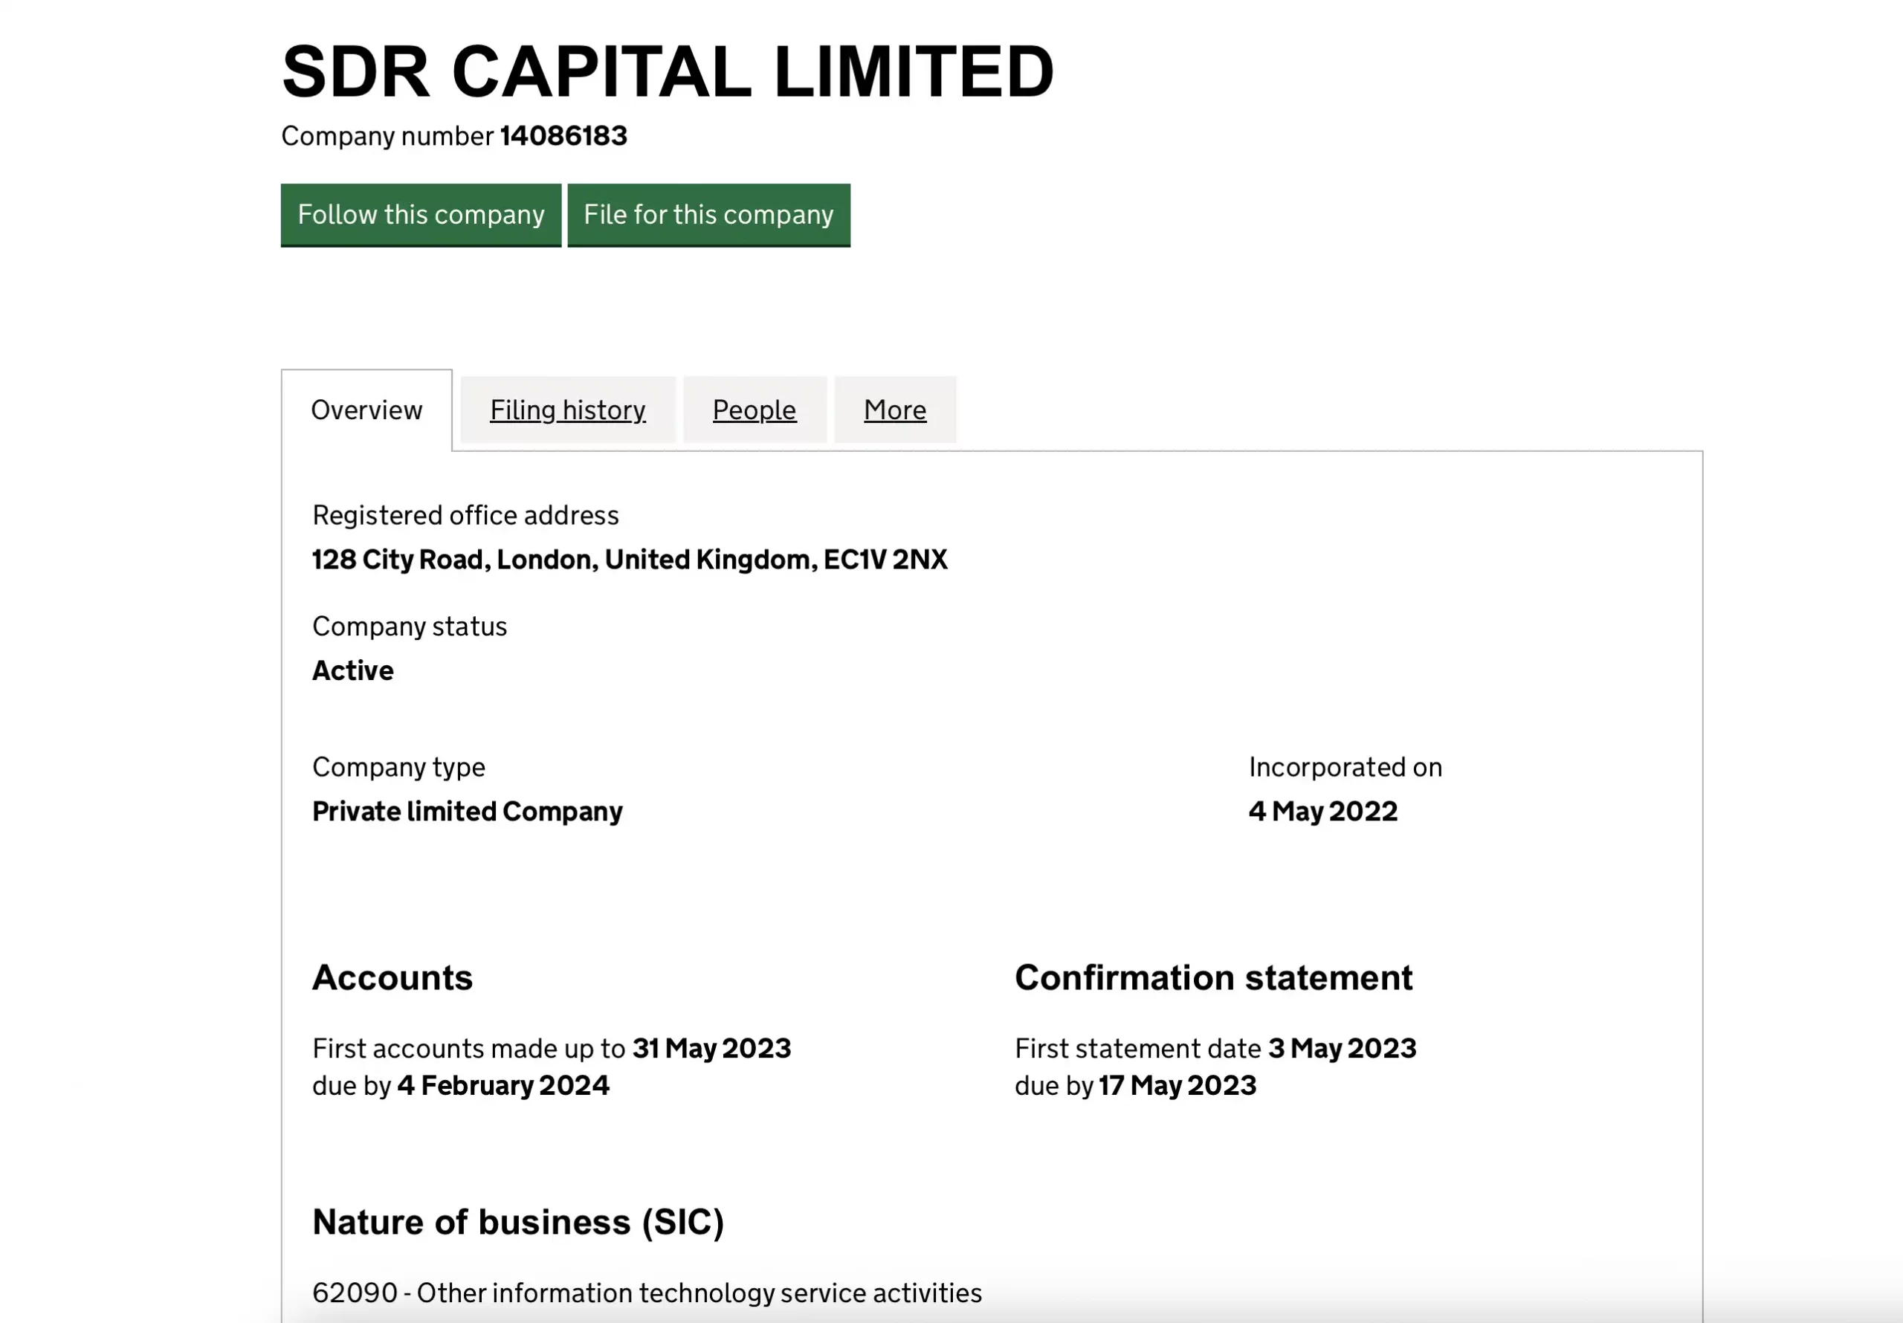Click the Active status value
Viewport: 1903px width, 1323px height.
353,670
